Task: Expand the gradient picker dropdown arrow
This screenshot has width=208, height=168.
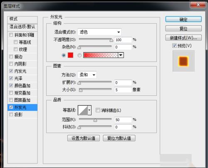Action: pos(121,55)
